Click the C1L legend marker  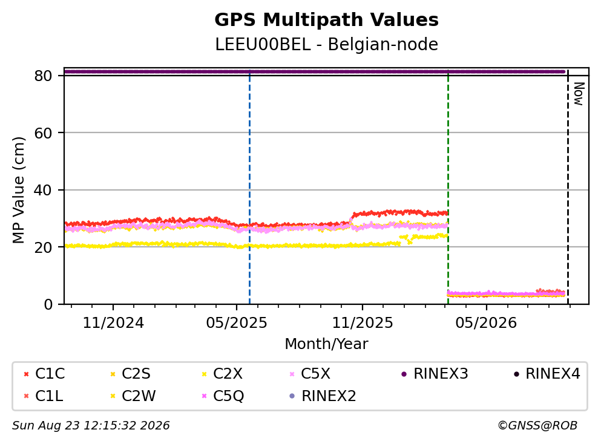point(26,396)
